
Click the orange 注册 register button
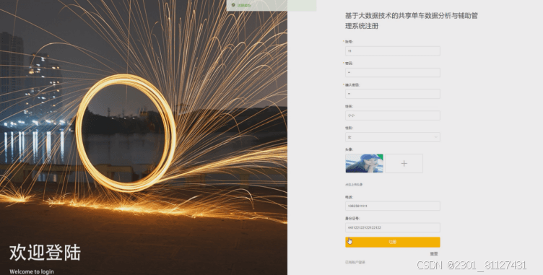click(x=392, y=242)
